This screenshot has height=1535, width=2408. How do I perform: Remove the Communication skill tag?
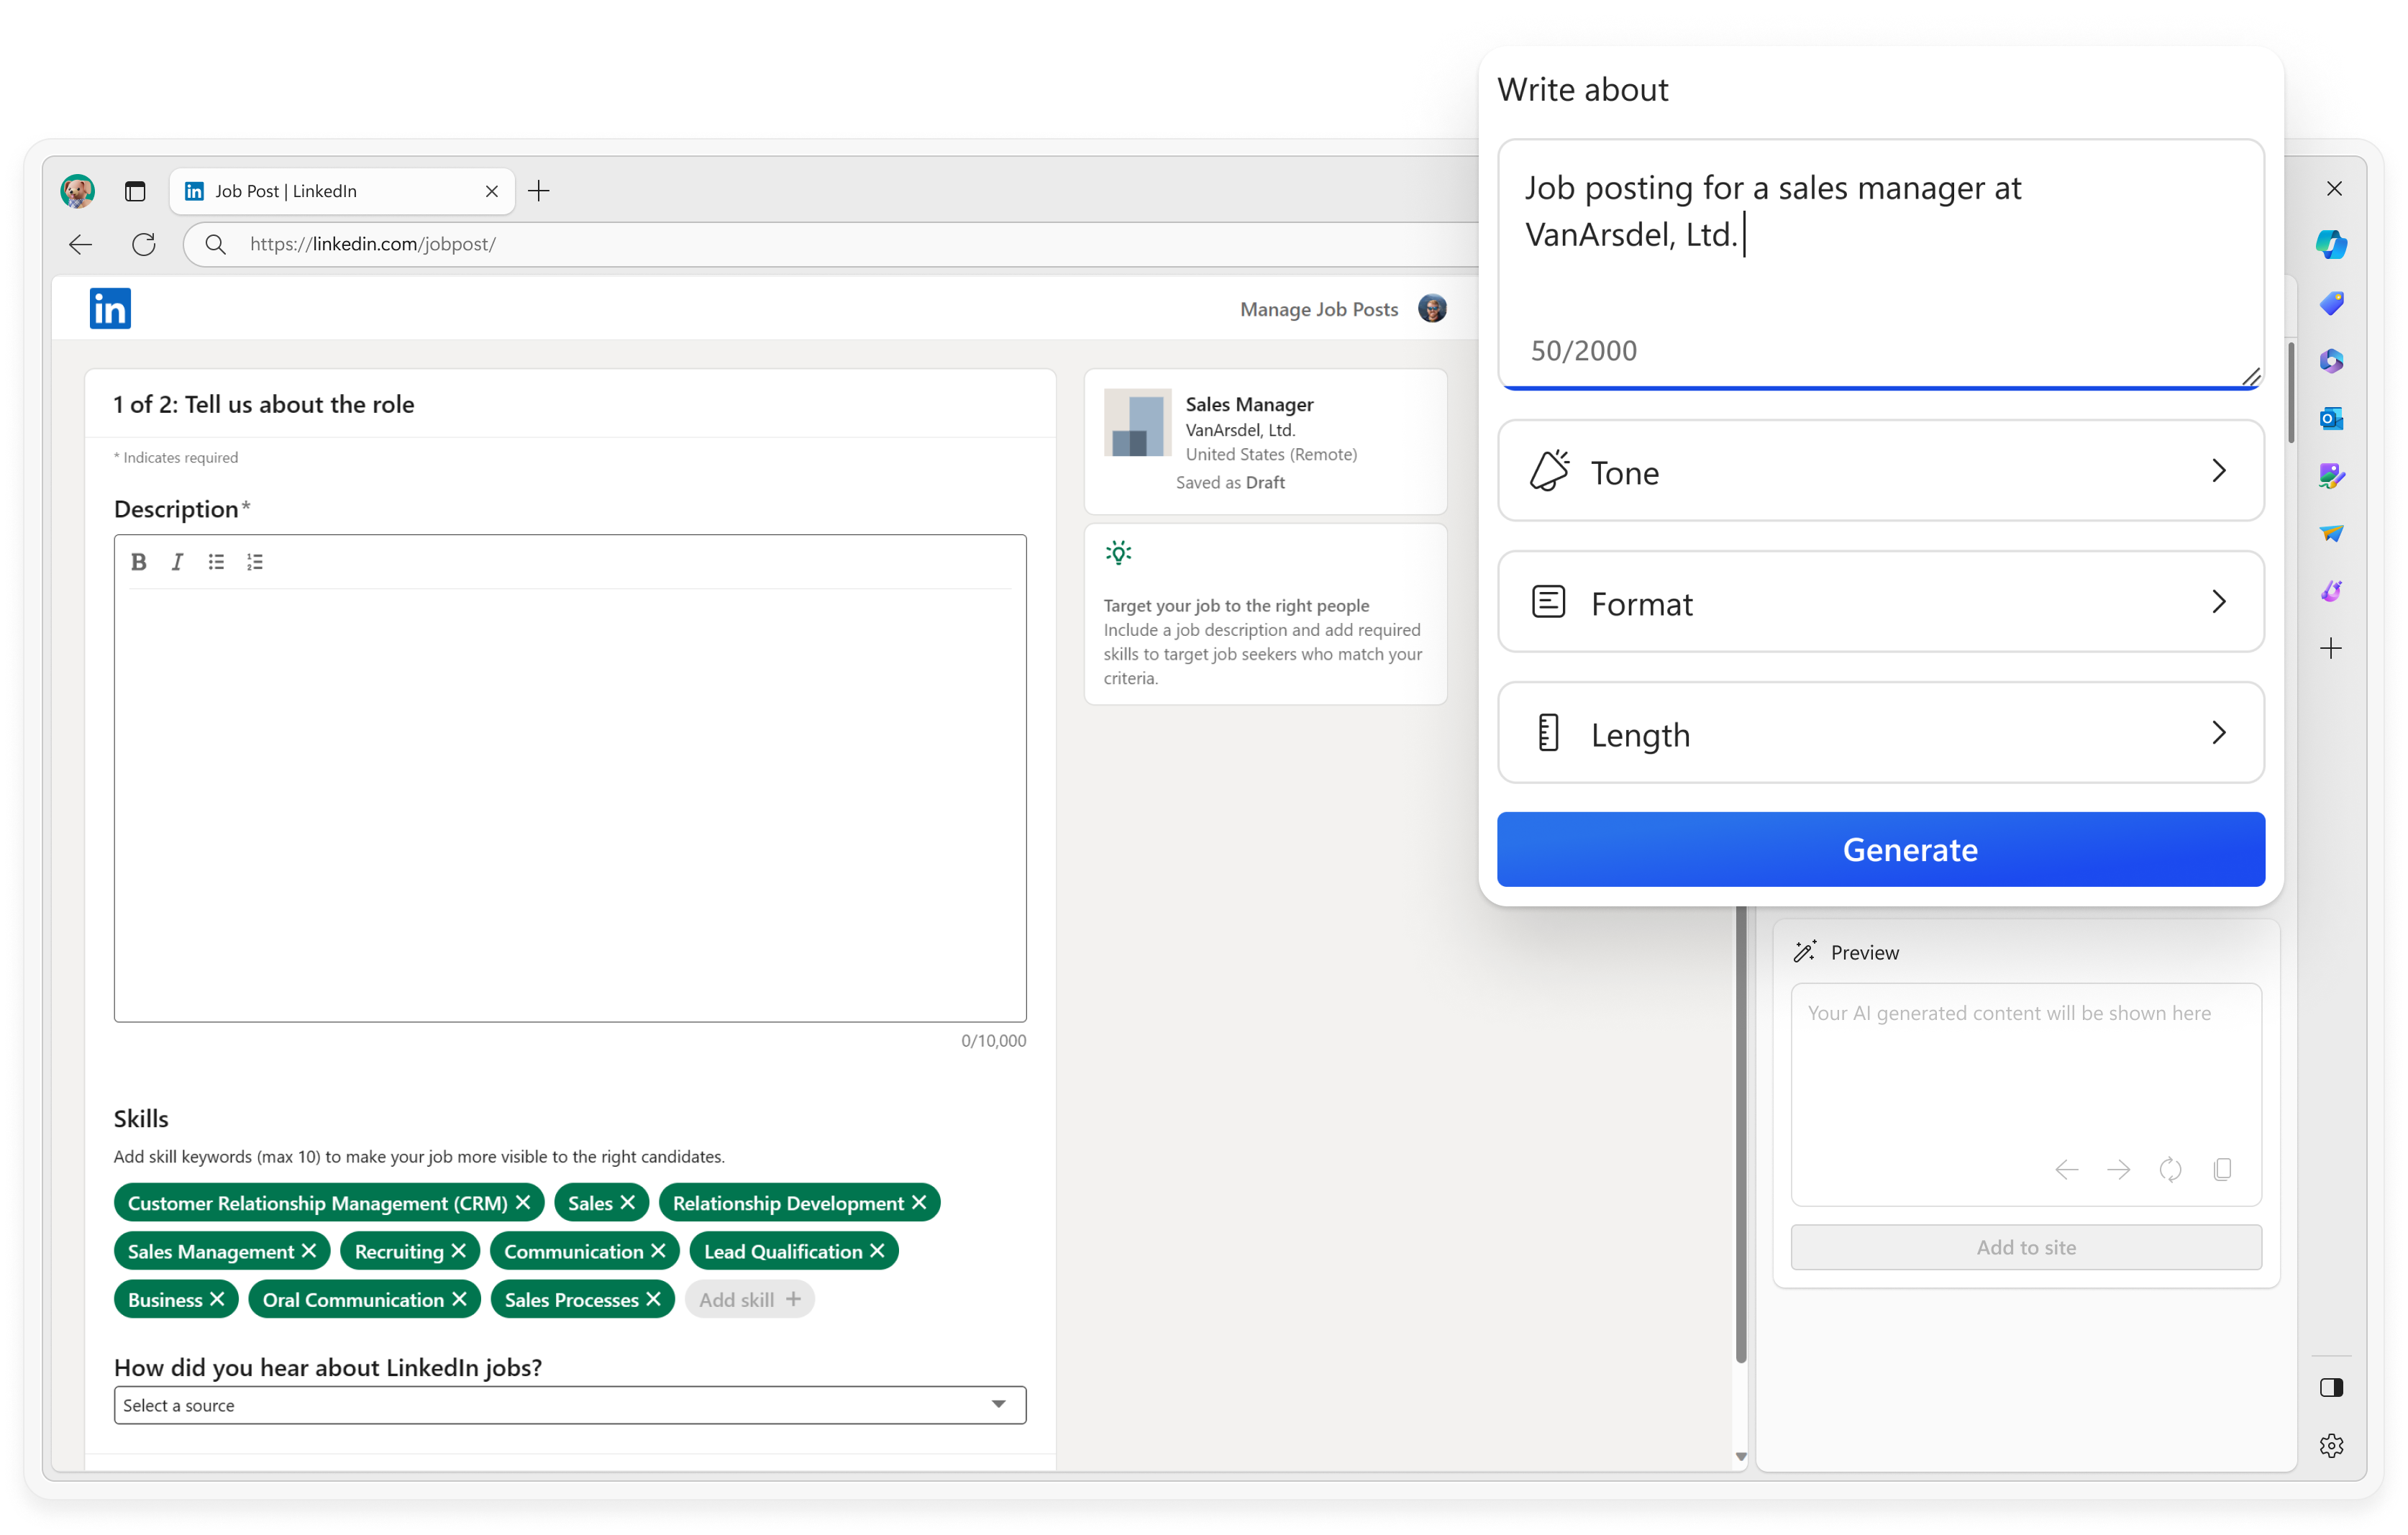coord(658,1251)
